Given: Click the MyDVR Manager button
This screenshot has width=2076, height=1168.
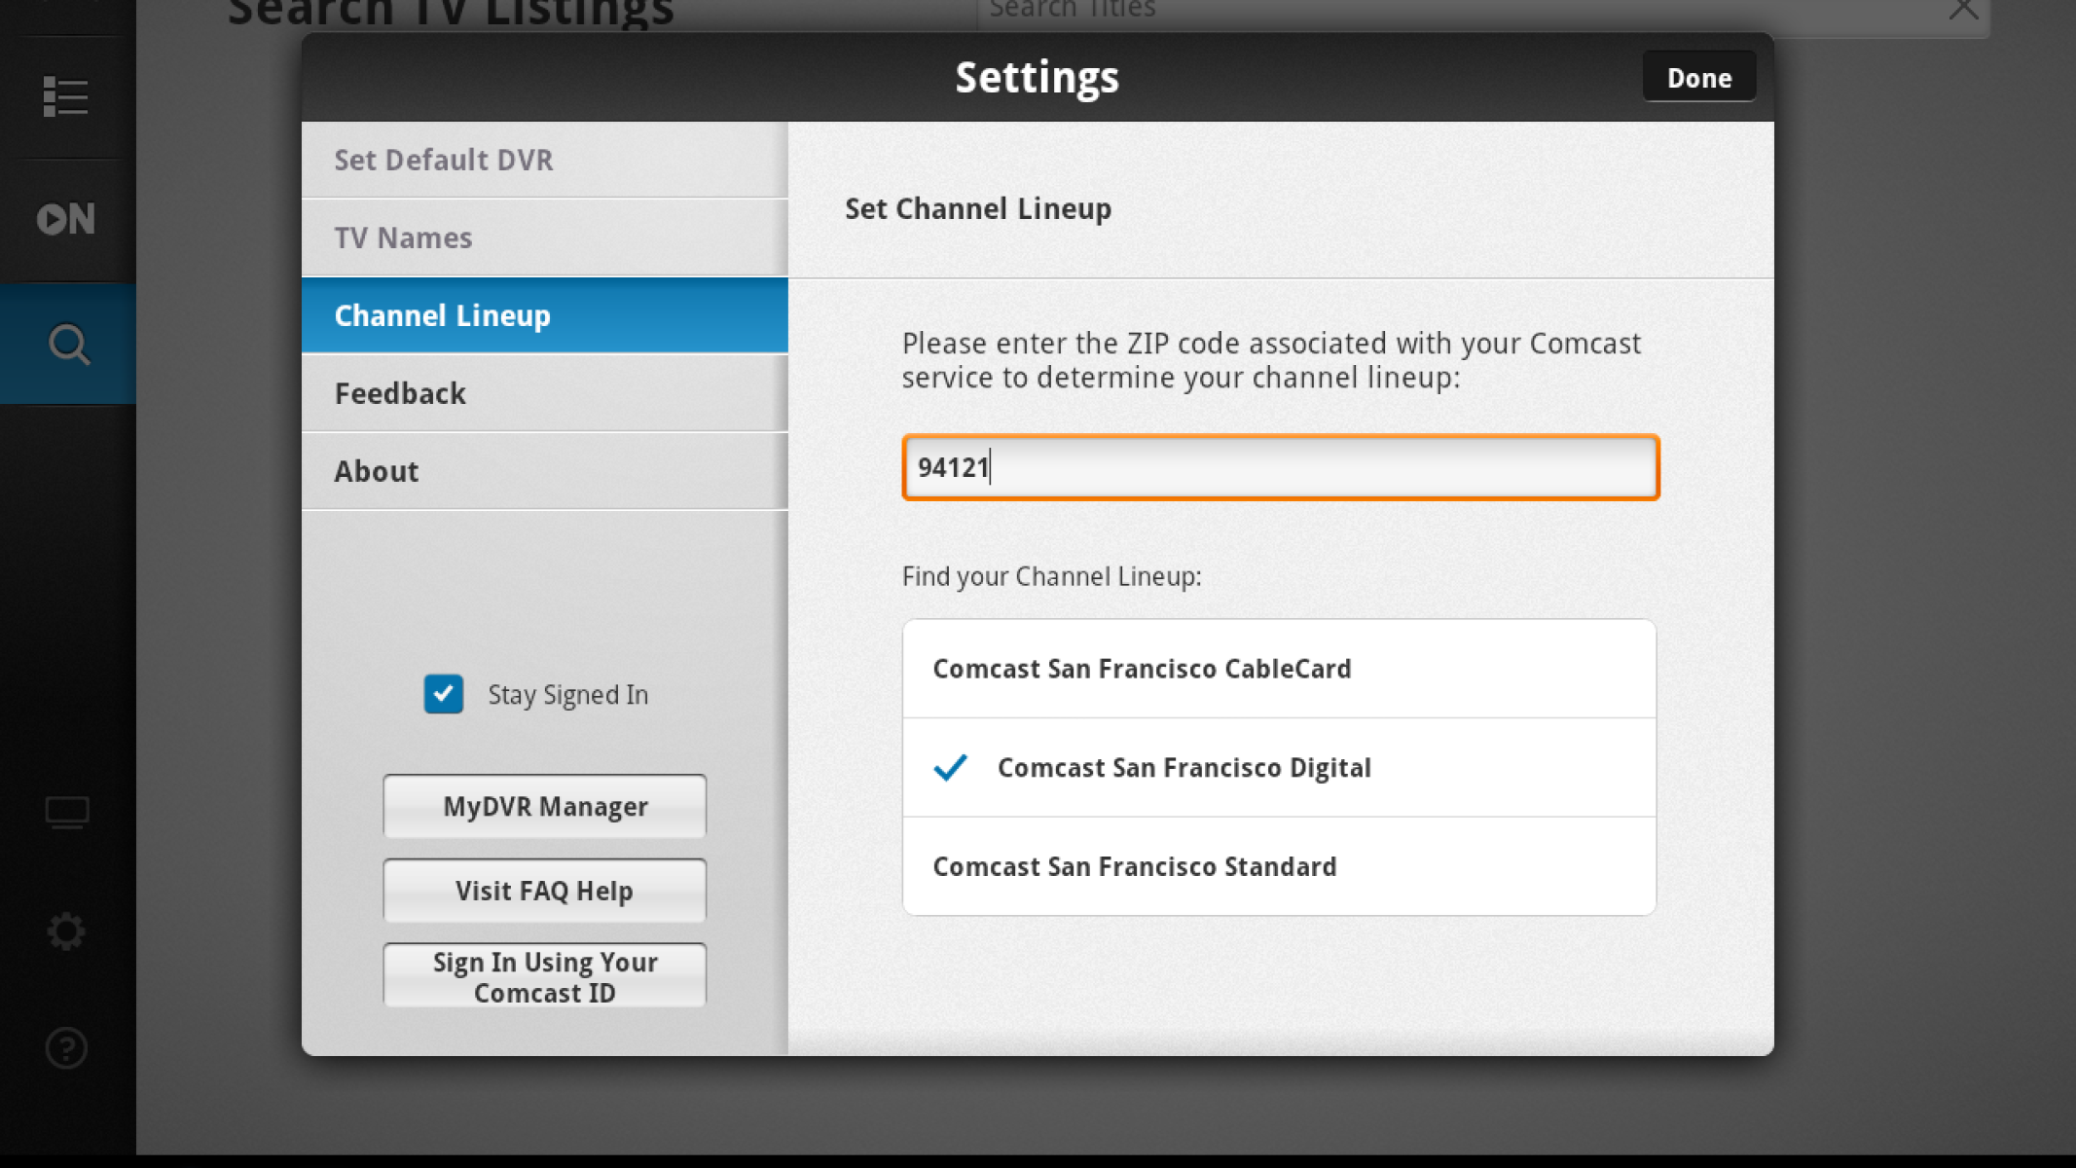Looking at the screenshot, I should (544, 807).
